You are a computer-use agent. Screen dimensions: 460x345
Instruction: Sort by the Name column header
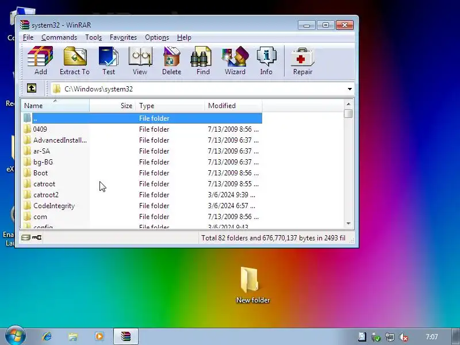tap(55, 106)
